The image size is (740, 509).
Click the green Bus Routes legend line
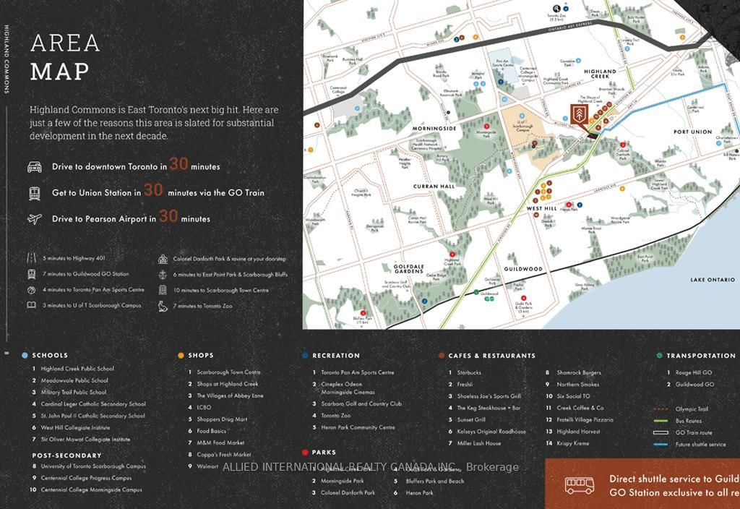tap(661, 421)
